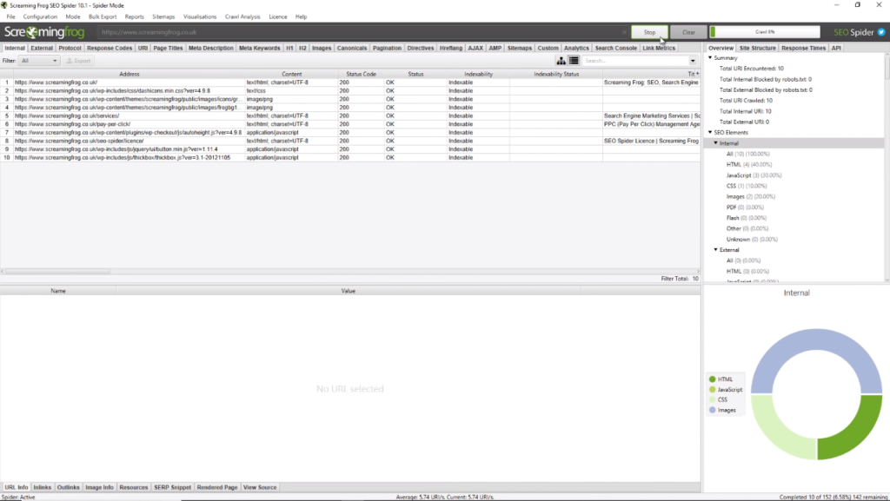Select the CSS (1) tree item
Image resolution: width=890 pixels, height=501 pixels.
point(747,186)
